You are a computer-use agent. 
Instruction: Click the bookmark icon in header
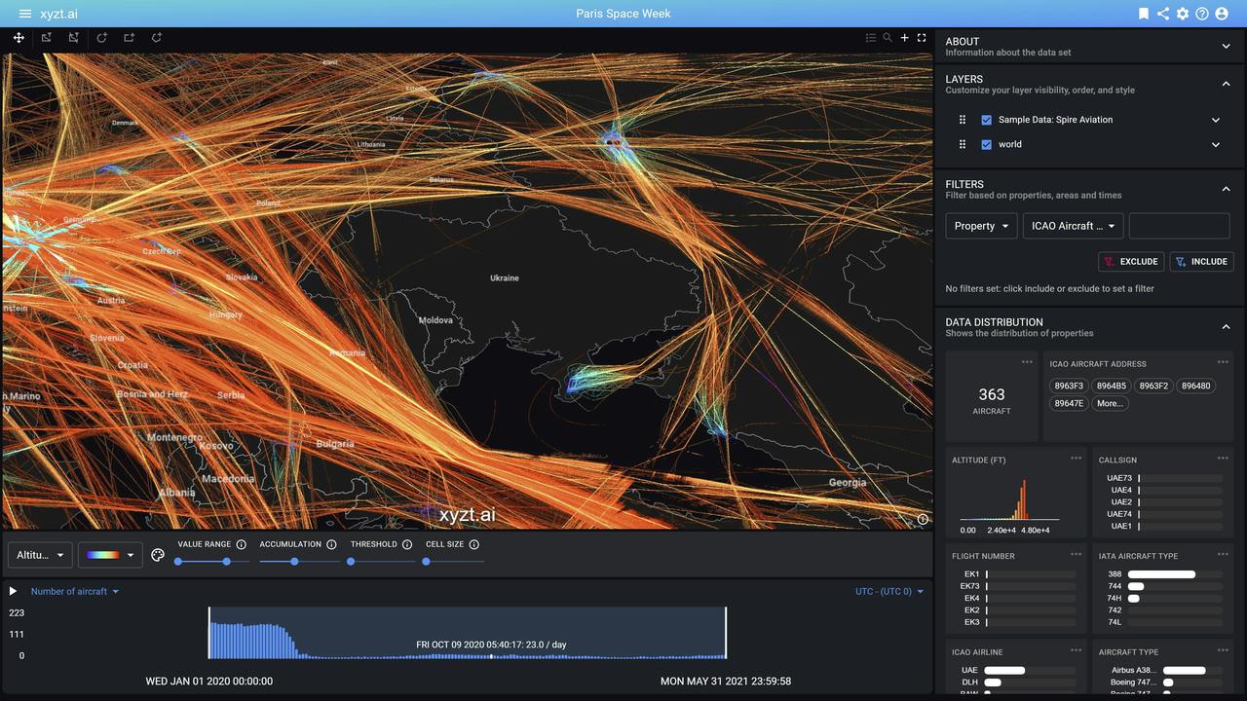point(1144,14)
